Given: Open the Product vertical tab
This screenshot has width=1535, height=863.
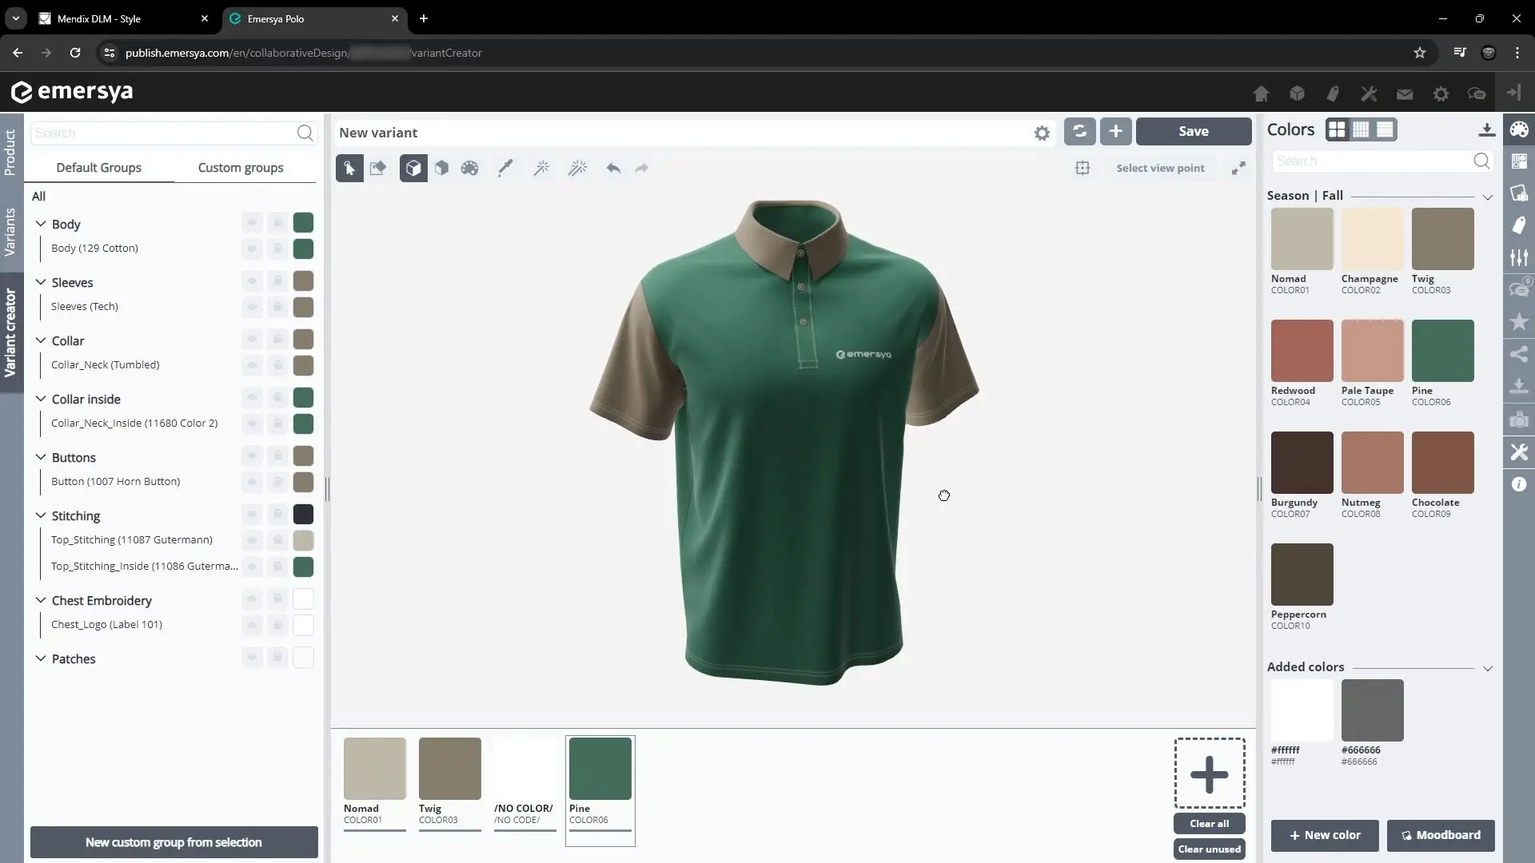Looking at the screenshot, I should click(x=10, y=153).
